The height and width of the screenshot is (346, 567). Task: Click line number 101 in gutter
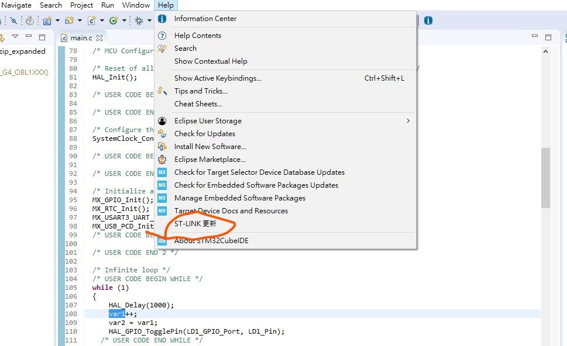71,252
